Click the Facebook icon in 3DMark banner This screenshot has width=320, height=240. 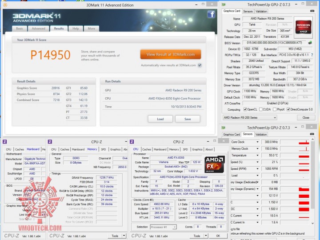(211, 14)
